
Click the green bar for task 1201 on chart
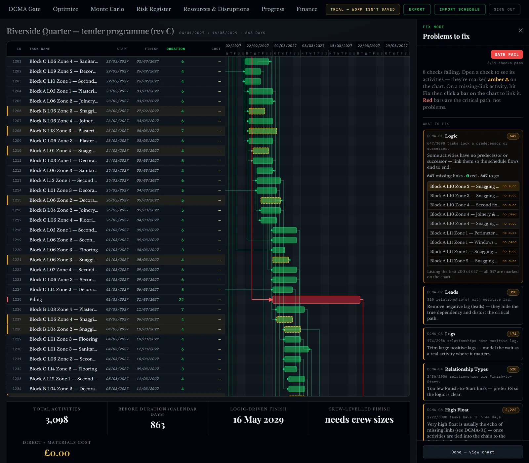click(x=257, y=61)
